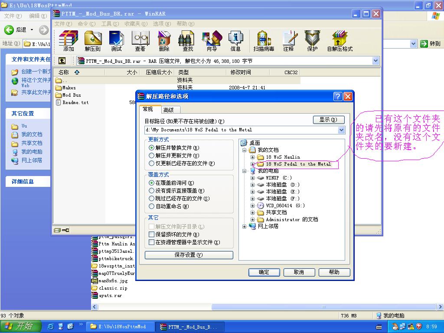This screenshot has height=333, width=444.
Task: Click the 显示(D) button
Action: pyautogui.click(x=329, y=120)
